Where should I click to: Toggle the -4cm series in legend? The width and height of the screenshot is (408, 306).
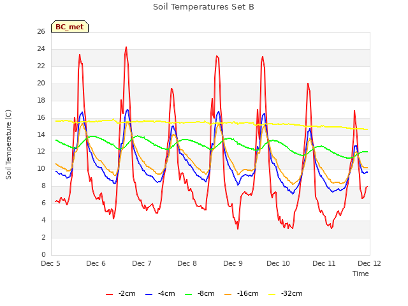160,294
